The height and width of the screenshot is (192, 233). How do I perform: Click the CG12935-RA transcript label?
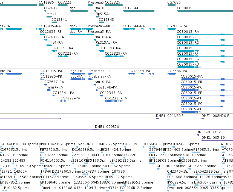pyautogui.click(x=50, y=26)
